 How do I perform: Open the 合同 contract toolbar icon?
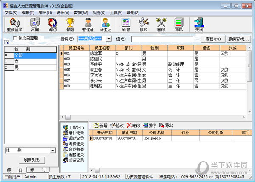(x=34, y=25)
